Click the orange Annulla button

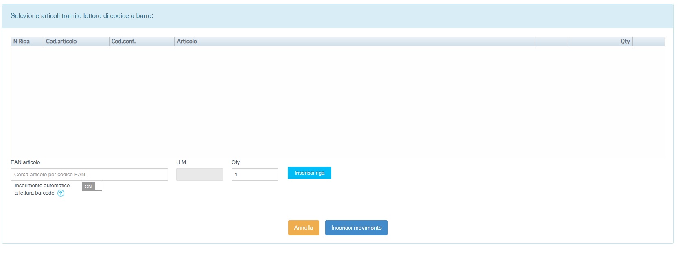303,228
